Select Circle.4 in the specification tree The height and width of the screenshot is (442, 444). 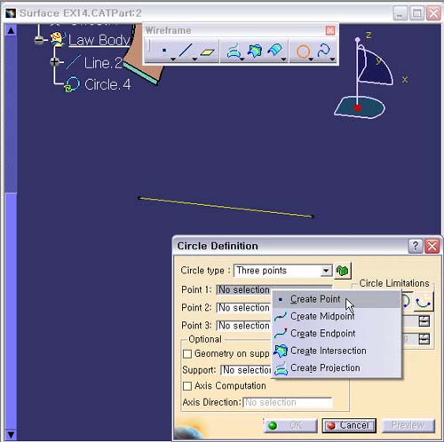tap(107, 84)
